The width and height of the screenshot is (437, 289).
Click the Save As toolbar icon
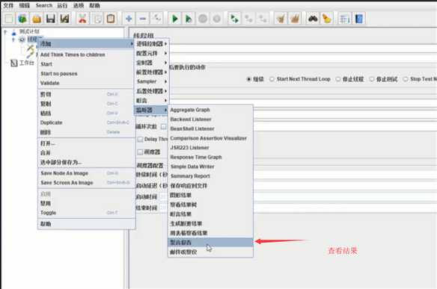64,19
